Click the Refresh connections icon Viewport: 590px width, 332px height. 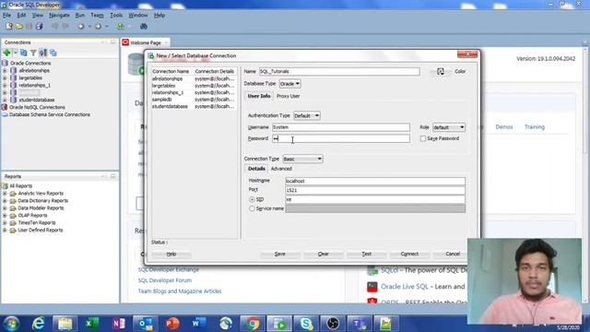click(24, 53)
